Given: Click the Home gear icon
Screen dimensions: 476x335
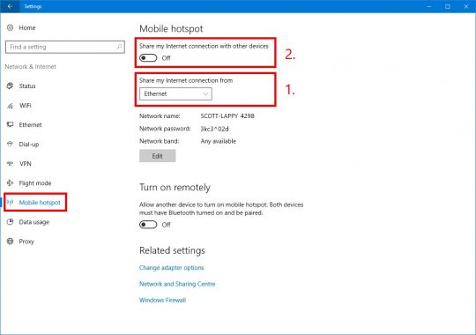Looking at the screenshot, I should pos(10,27).
